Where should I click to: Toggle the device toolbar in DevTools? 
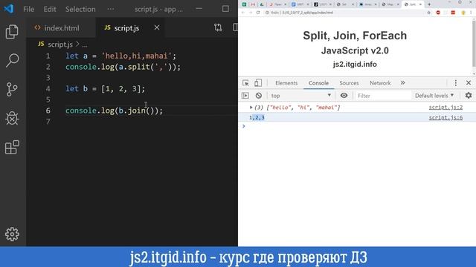coord(258,83)
